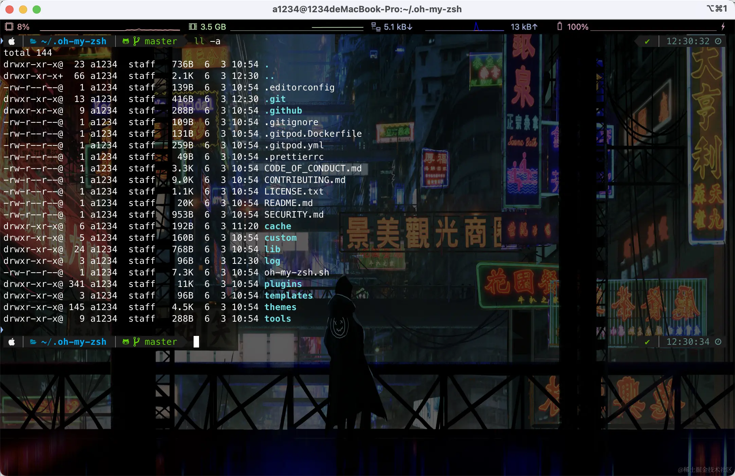
Task: Click the plugins directory name
Action: tap(283, 284)
